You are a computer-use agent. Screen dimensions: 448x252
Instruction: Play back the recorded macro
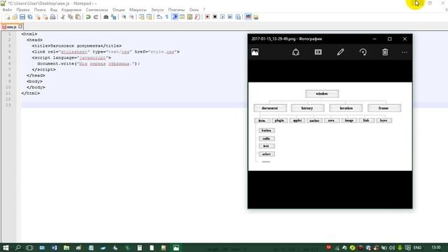(223, 17)
